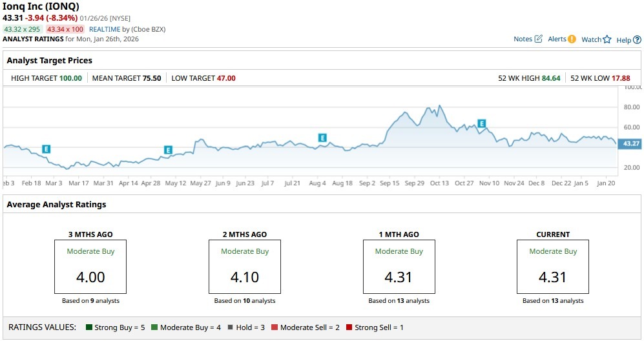Click the REALTIME quote link
Image resolution: width=644 pixels, height=341 pixels.
click(105, 29)
